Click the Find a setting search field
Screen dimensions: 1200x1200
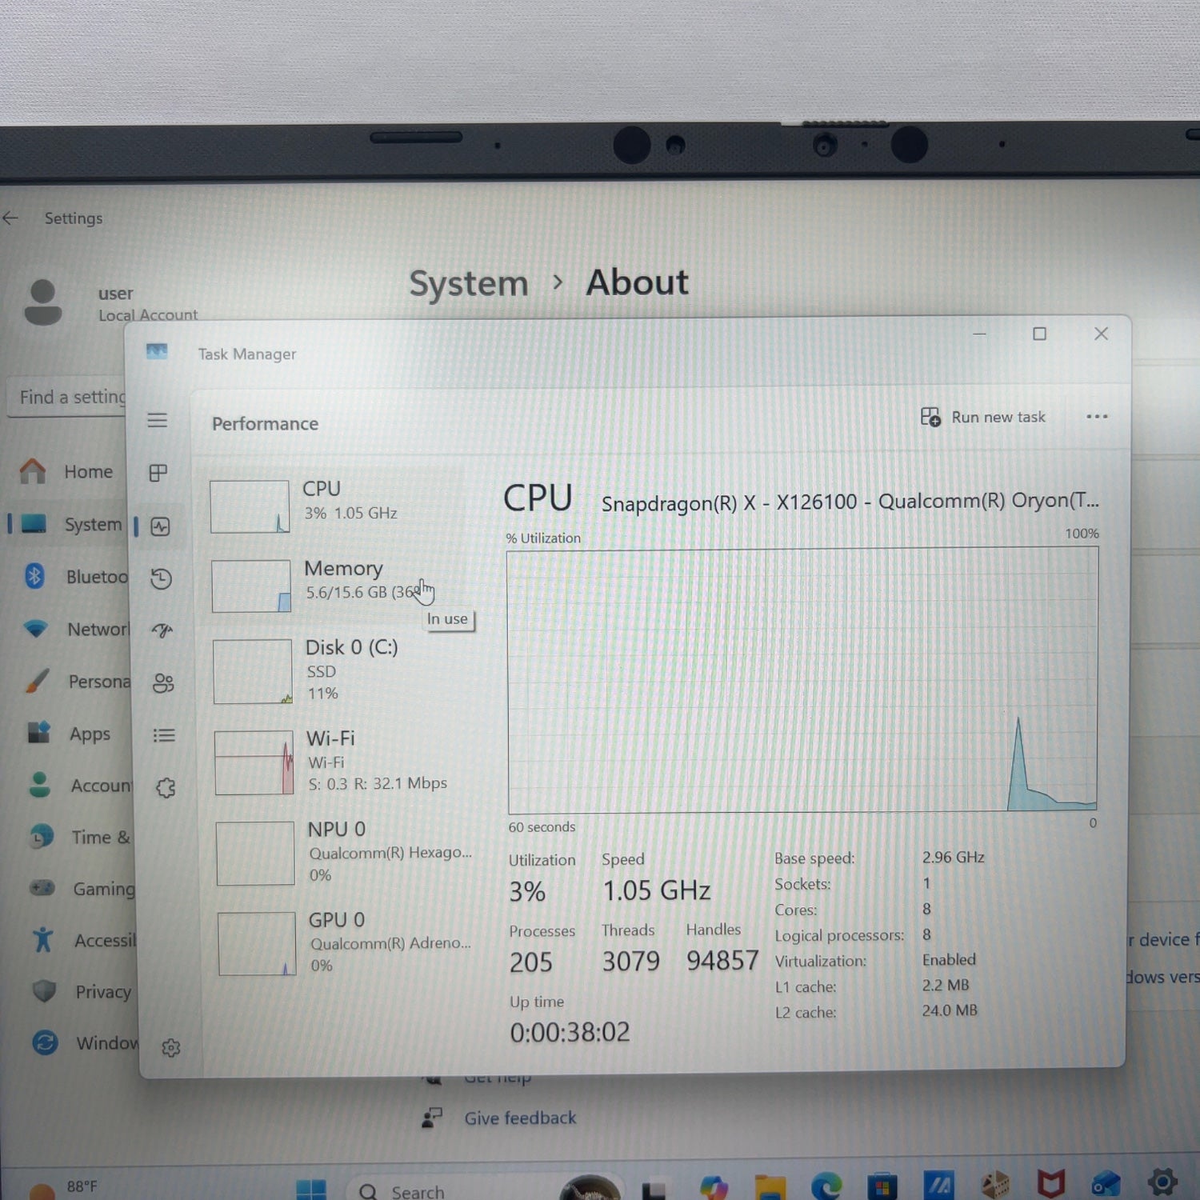(69, 398)
